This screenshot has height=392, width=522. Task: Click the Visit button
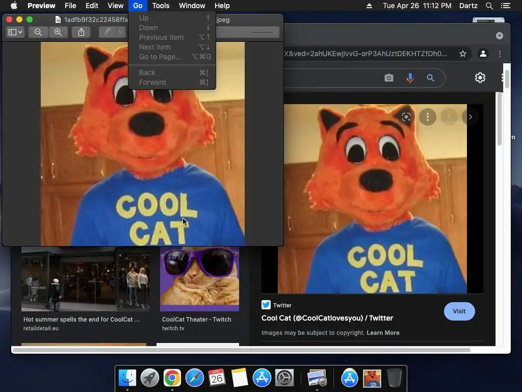(459, 311)
